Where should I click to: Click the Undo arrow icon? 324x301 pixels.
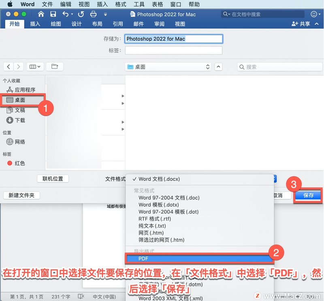point(66,14)
